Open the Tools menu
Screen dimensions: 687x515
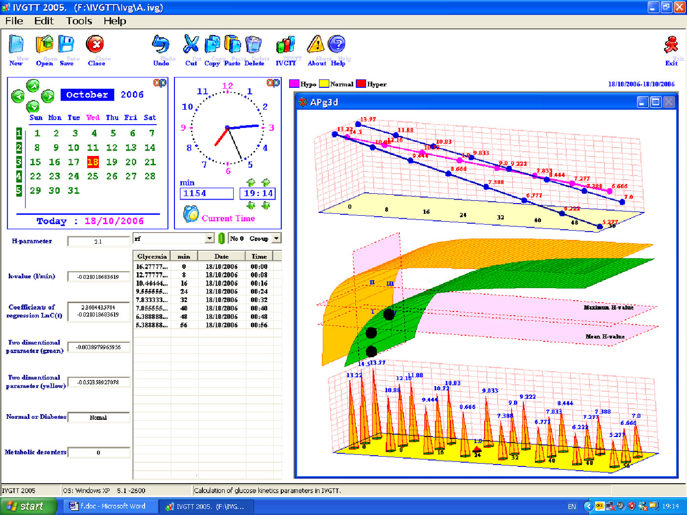pos(79,21)
